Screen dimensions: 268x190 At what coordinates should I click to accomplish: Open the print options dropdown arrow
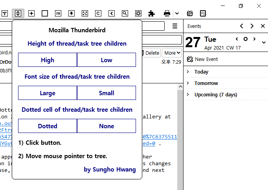click(177, 13)
